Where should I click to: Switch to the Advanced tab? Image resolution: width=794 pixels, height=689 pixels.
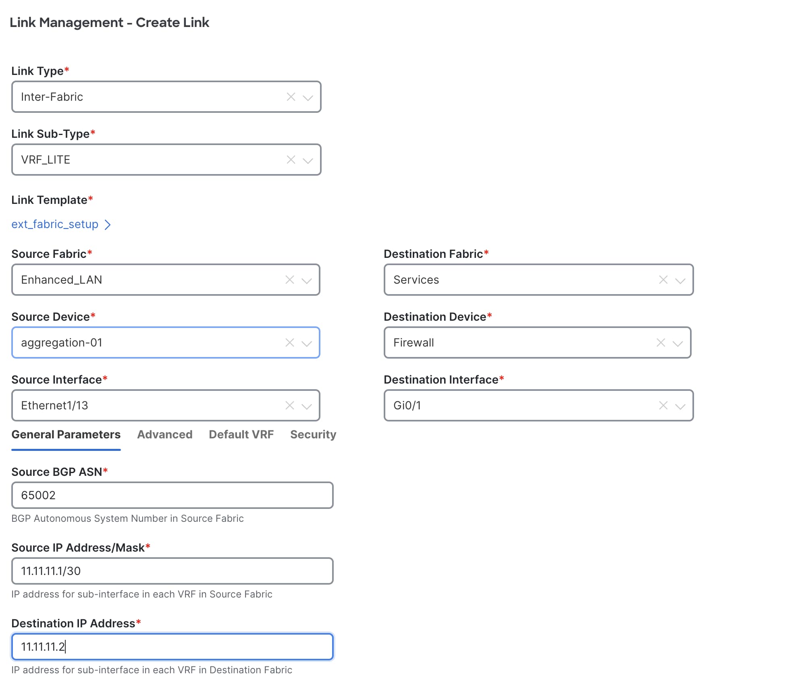(x=164, y=434)
